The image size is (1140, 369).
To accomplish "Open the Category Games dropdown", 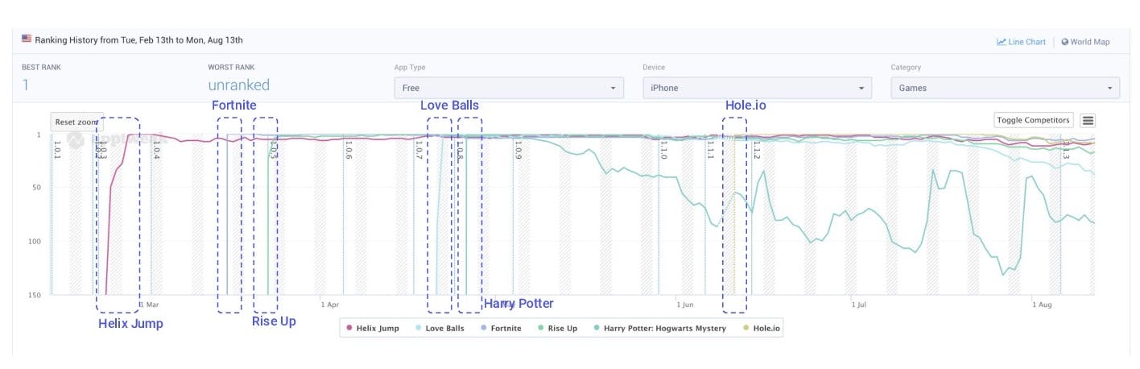I will (1005, 88).
